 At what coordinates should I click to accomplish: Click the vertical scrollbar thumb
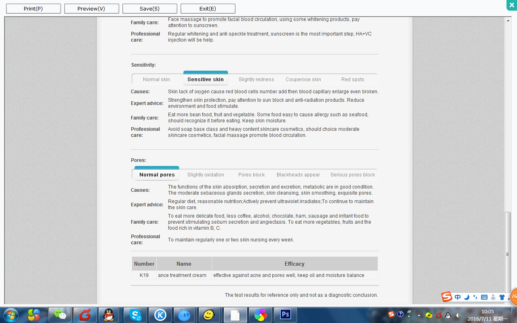[508, 254]
